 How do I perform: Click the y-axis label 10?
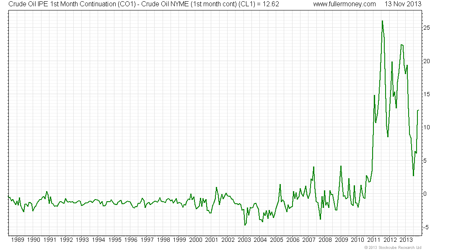(426, 128)
